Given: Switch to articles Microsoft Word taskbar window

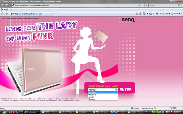Looking at the screenshot, I should tap(135, 112).
